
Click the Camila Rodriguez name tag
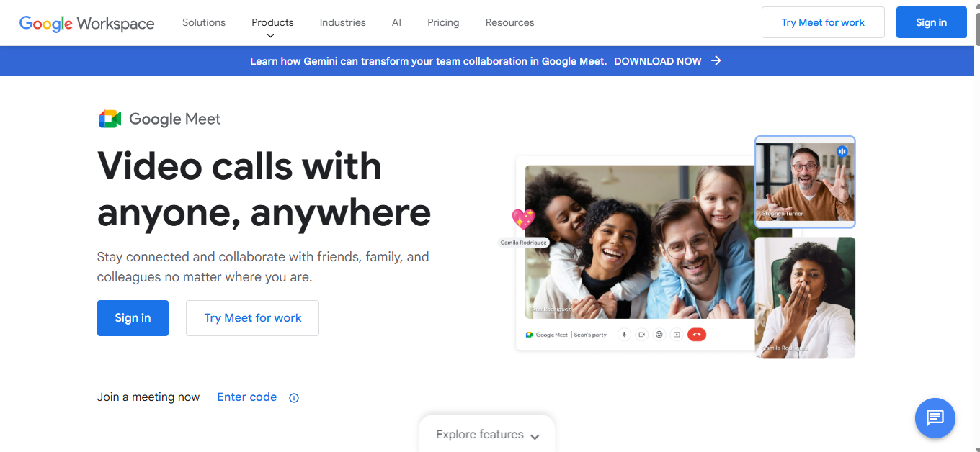pyautogui.click(x=524, y=243)
